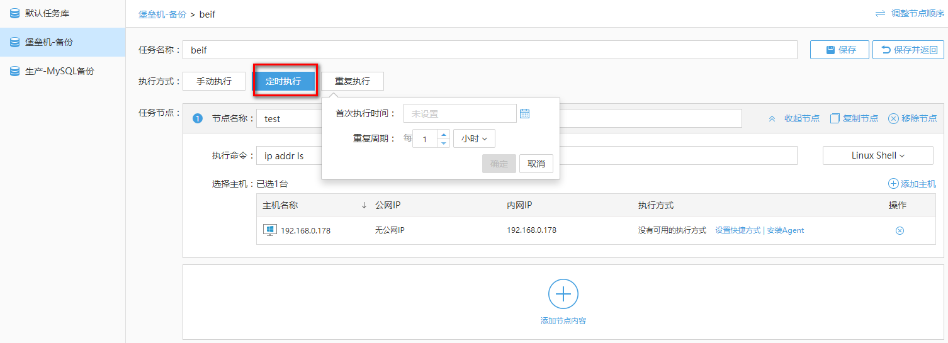Click 调整节点顺序 link
Viewport: 948px width, 343px height.
(x=918, y=13)
